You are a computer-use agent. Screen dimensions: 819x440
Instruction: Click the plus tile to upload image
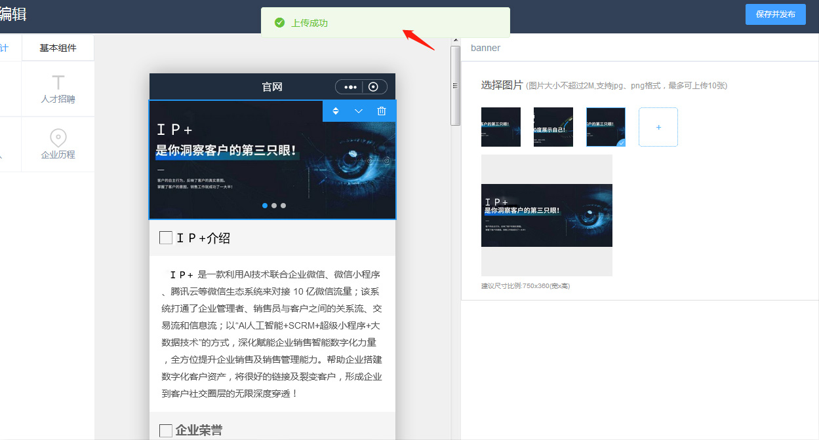tap(658, 127)
